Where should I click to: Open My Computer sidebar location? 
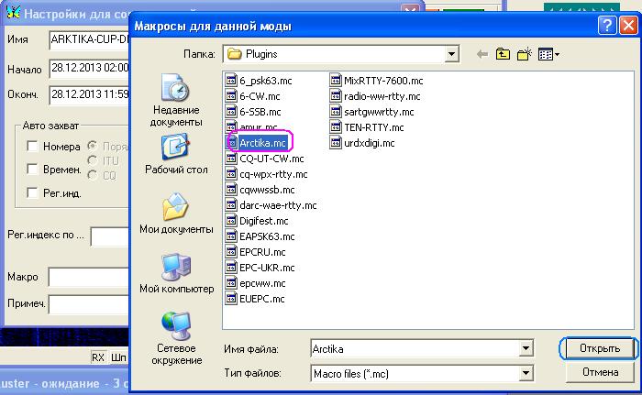pyautogui.click(x=175, y=274)
